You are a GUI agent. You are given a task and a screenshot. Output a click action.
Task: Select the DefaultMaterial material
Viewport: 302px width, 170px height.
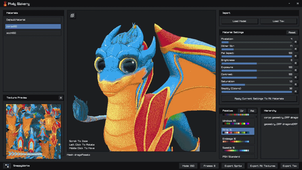click(33, 20)
